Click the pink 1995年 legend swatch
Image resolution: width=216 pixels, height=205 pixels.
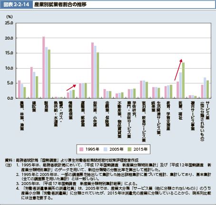coord(81,149)
